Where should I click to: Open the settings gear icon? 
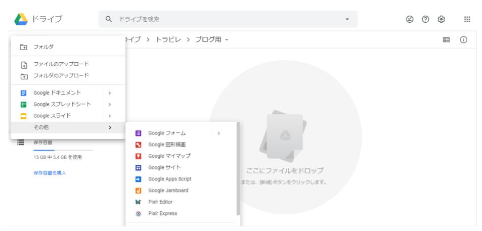click(442, 19)
